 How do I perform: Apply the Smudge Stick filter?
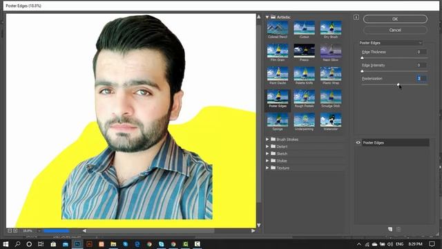click(331, 97)
